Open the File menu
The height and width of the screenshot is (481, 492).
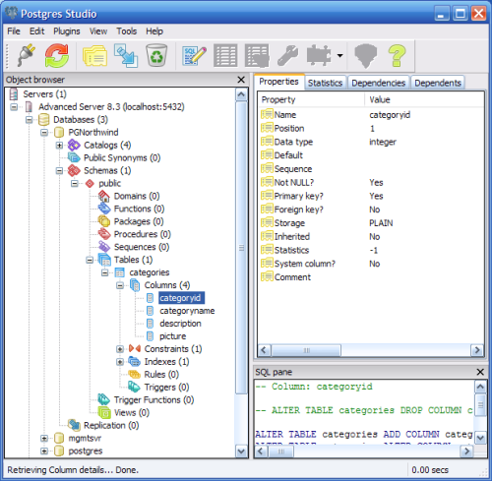coord(14,31)
